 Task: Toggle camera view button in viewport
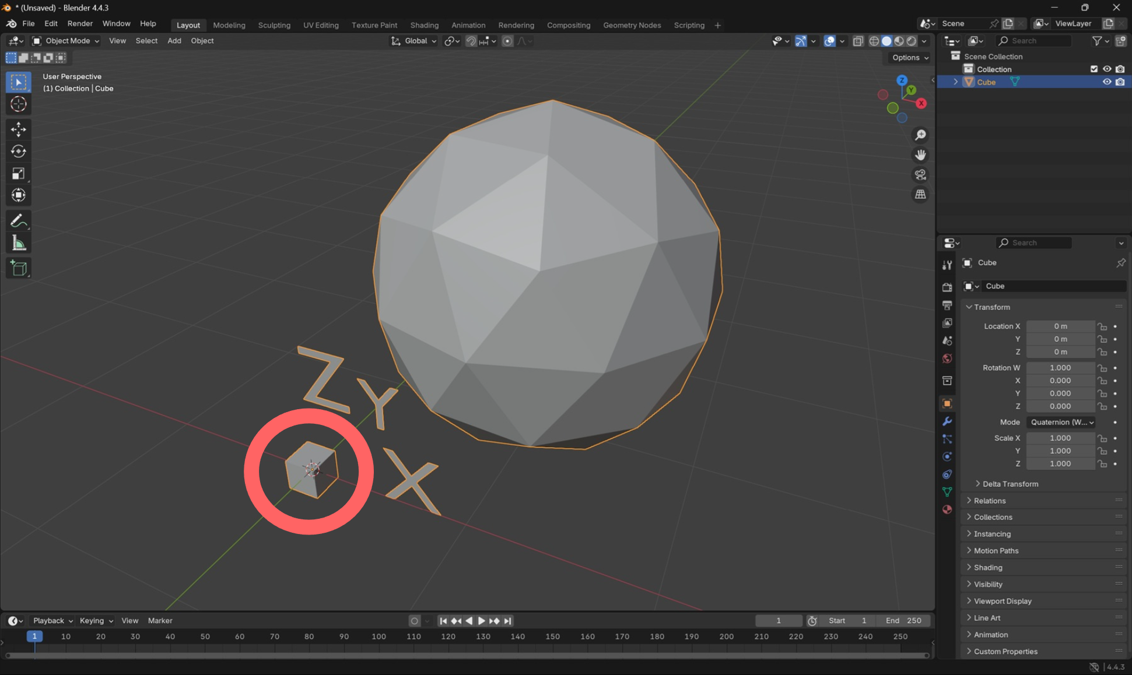tap(920, 175)
